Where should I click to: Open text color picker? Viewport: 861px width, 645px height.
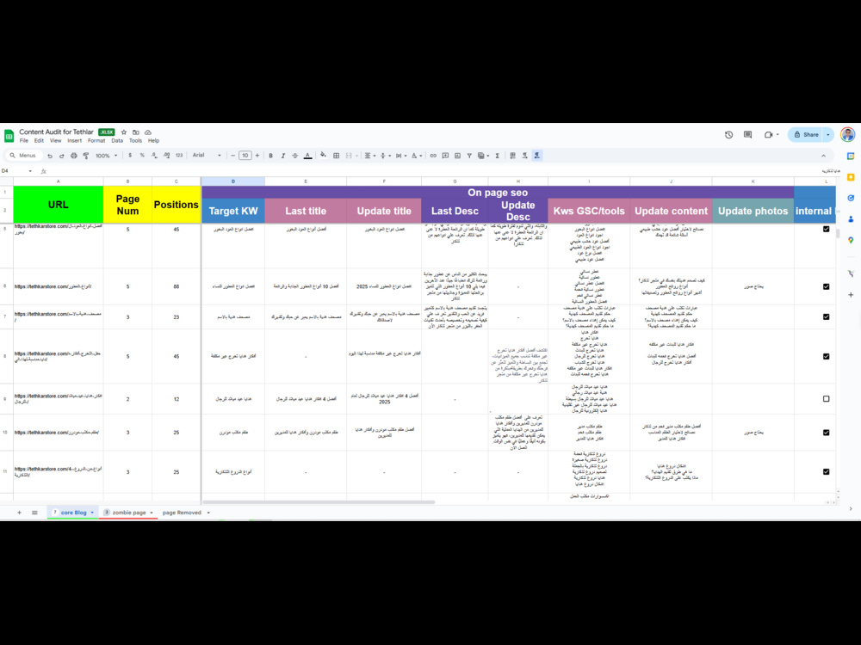pyautogui.click(x=308, y=156)
